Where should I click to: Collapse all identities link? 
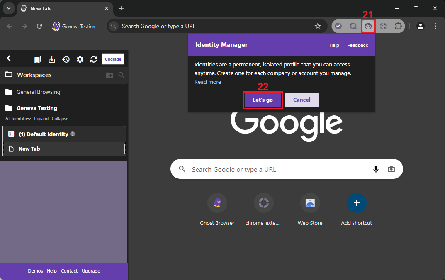[x=60, y=119]
